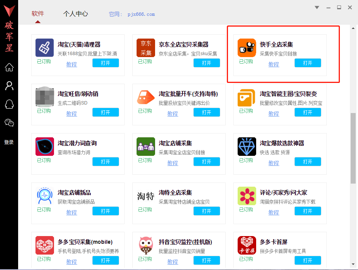The height and width of the screenshot is (270, 358).
Task: Open 多多卡首屏 with 打开 button
Action: tap(307, 260)
